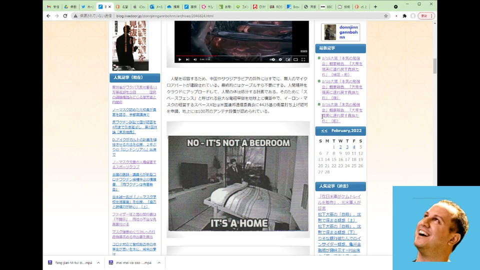Switch to the Outlook mail tab

pyautogui.click(x=156, y=6)
